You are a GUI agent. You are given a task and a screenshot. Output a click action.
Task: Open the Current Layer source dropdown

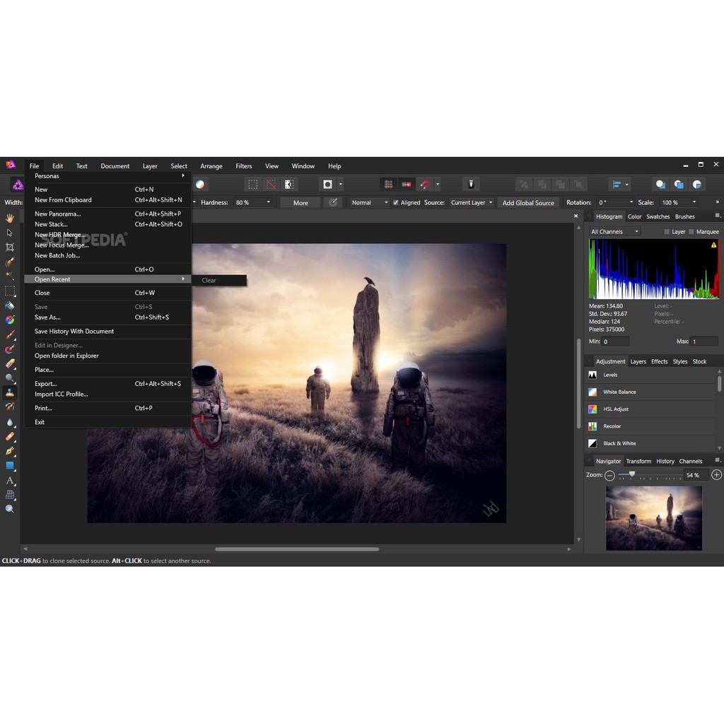point(472,203)
